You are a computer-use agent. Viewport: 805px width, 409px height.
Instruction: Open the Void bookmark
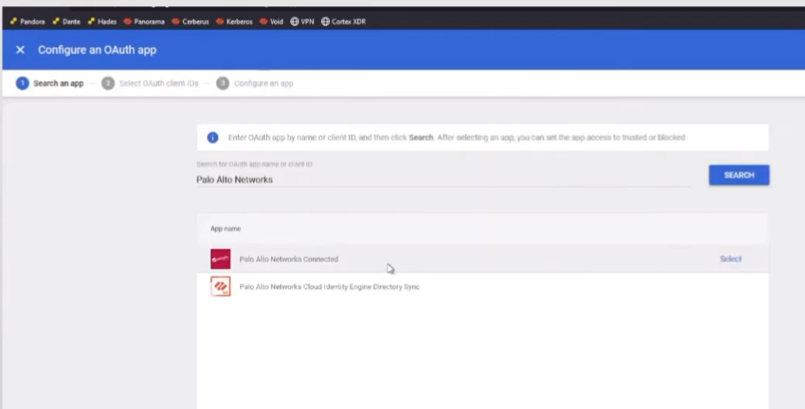pos(272,22)
